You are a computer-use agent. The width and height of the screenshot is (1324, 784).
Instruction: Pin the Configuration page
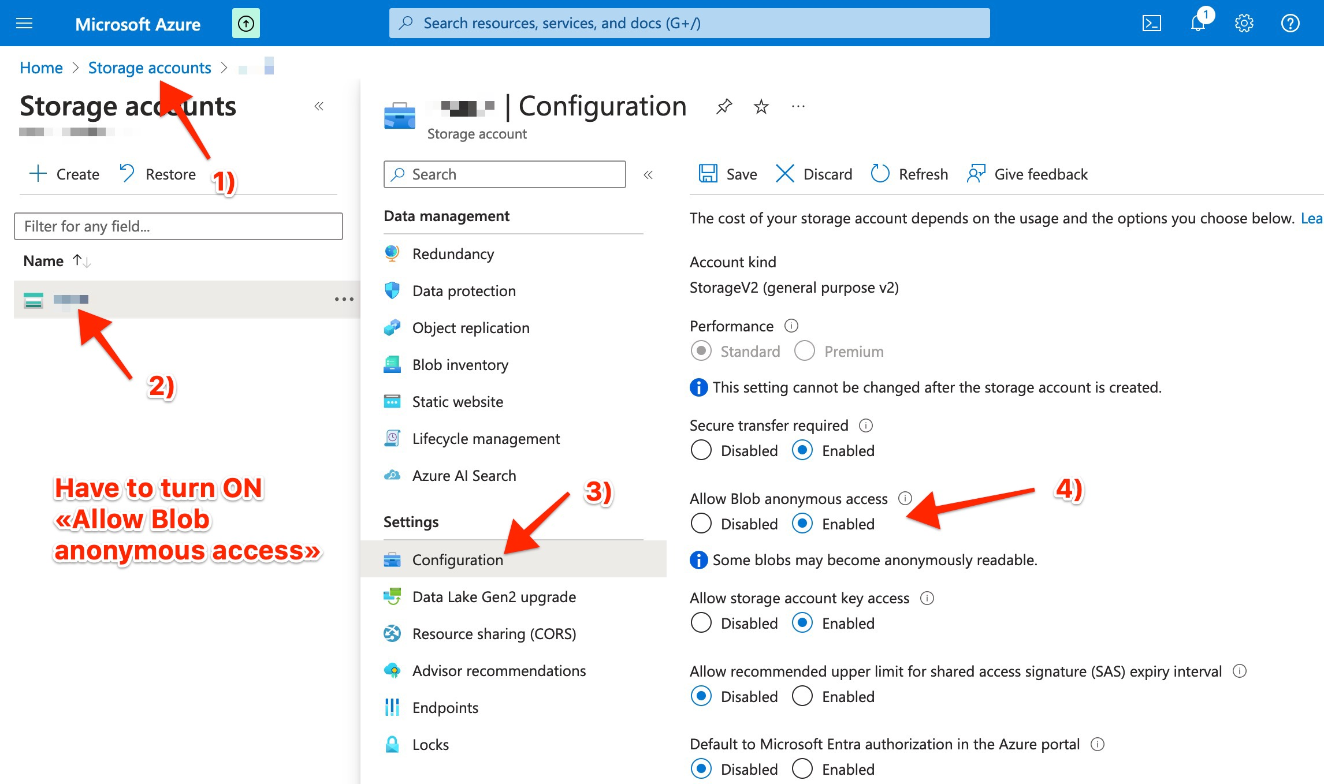[x=724, y=106]
